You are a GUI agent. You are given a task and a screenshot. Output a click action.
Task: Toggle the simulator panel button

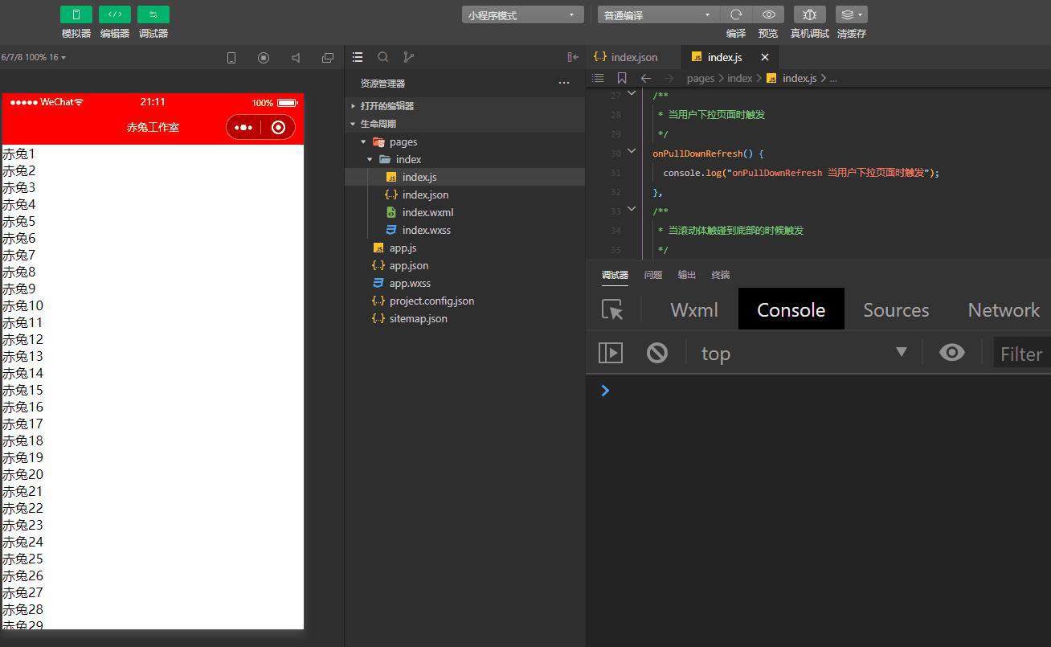(x=76, y=14)
